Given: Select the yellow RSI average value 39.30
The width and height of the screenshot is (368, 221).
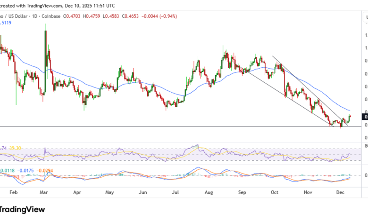Looking at the screenshot, I should 16,148.
